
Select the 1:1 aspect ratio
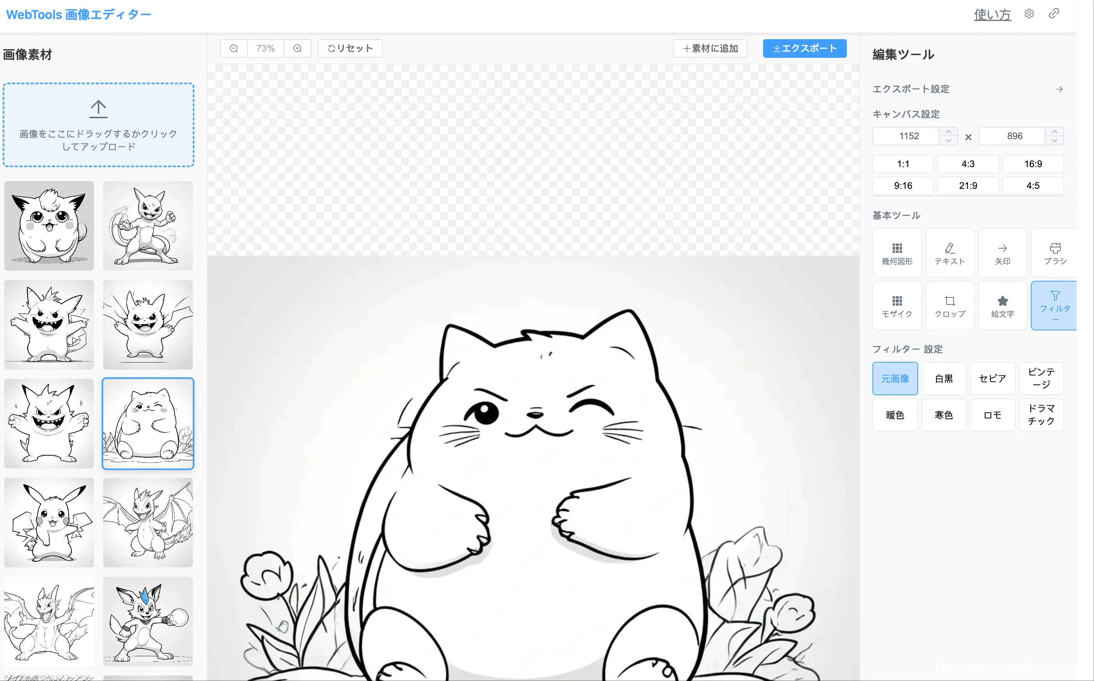point(903,164)
